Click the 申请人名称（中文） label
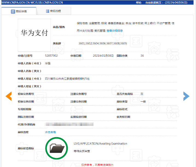Screen dimensions: 196x167 pos(30,63)
